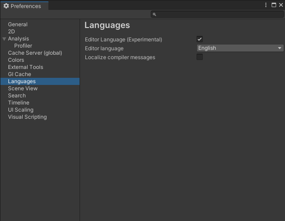285x221 pixels.
Task: Enable Localize compiler messages checkbox
Action: coord(200,57)
